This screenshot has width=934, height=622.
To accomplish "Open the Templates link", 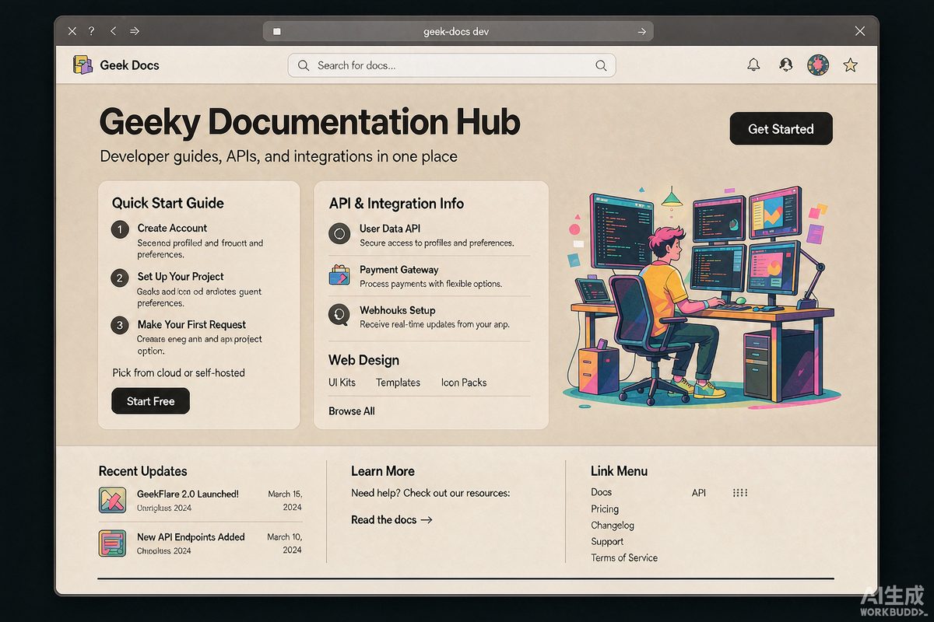I will coord(398,383).
